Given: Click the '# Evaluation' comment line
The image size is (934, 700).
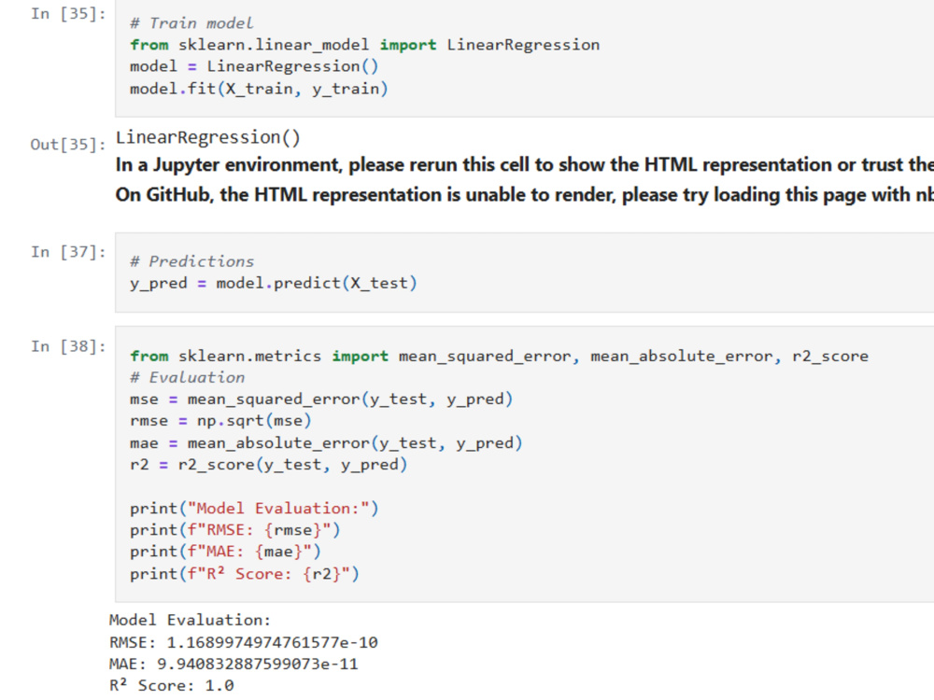Looking at the screenshot, I should pyautogui.click(x=187, y=377).
